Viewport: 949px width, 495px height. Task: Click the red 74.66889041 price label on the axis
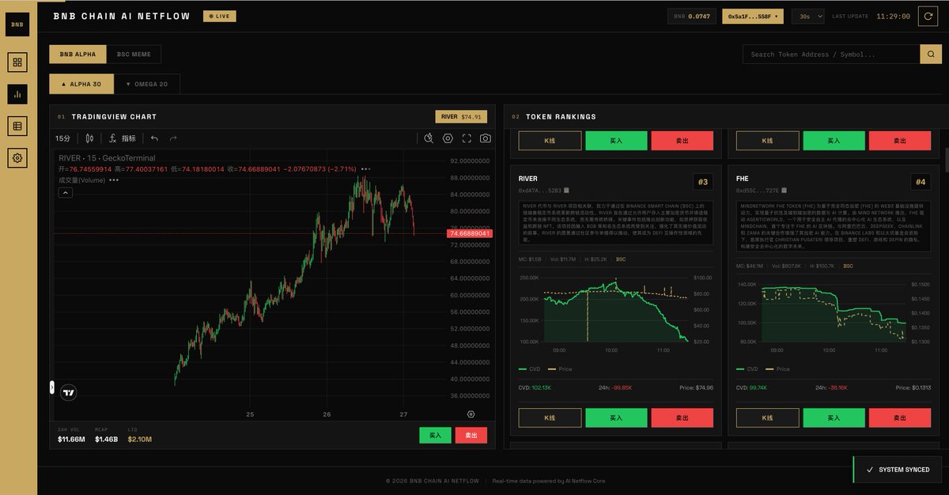tap(470, 233)
